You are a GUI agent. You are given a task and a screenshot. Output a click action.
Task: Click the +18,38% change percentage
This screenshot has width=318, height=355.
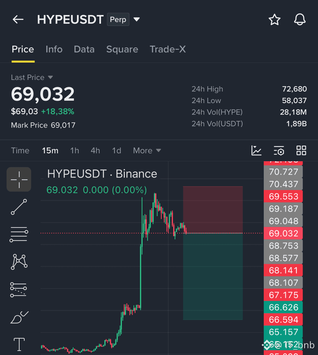pos(58,112)
